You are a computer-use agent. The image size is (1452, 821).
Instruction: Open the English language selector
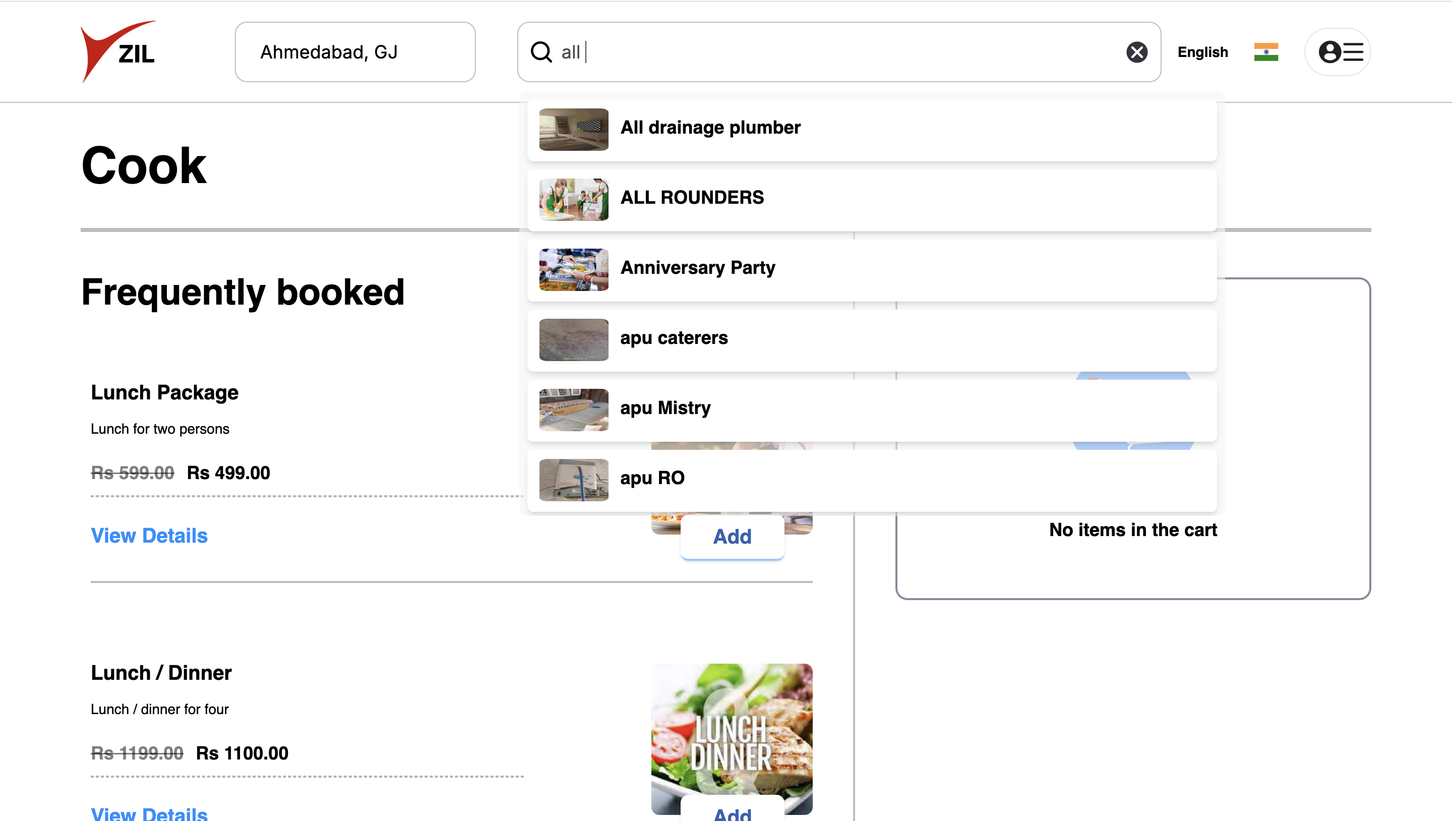pyautogui.click(x=1202, y=52)
